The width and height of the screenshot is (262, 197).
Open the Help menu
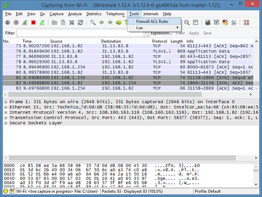pos(167,14)
